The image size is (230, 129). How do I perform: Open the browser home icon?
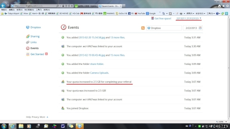[x=220, y=6]
